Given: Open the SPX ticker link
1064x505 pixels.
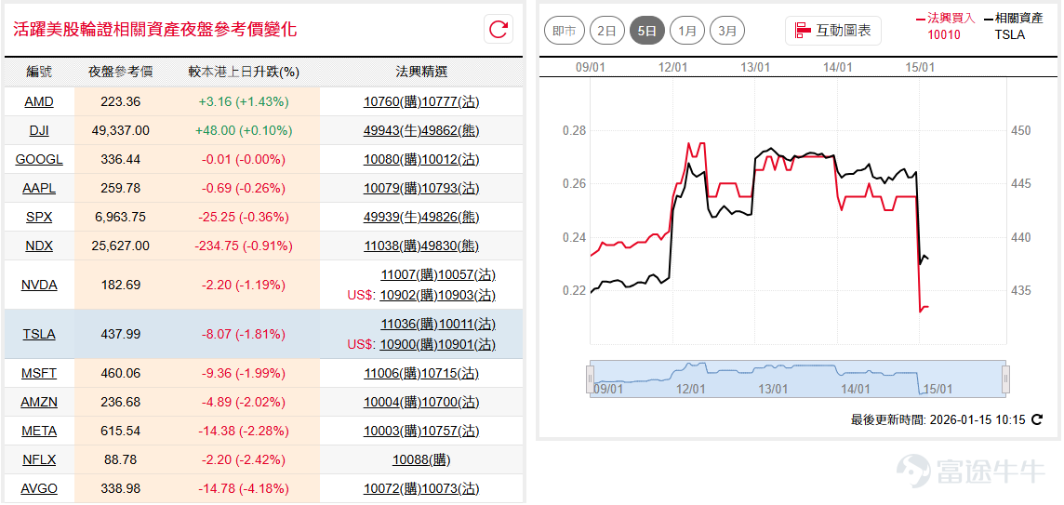Looking at the screenshot, I should click(39, 218).
